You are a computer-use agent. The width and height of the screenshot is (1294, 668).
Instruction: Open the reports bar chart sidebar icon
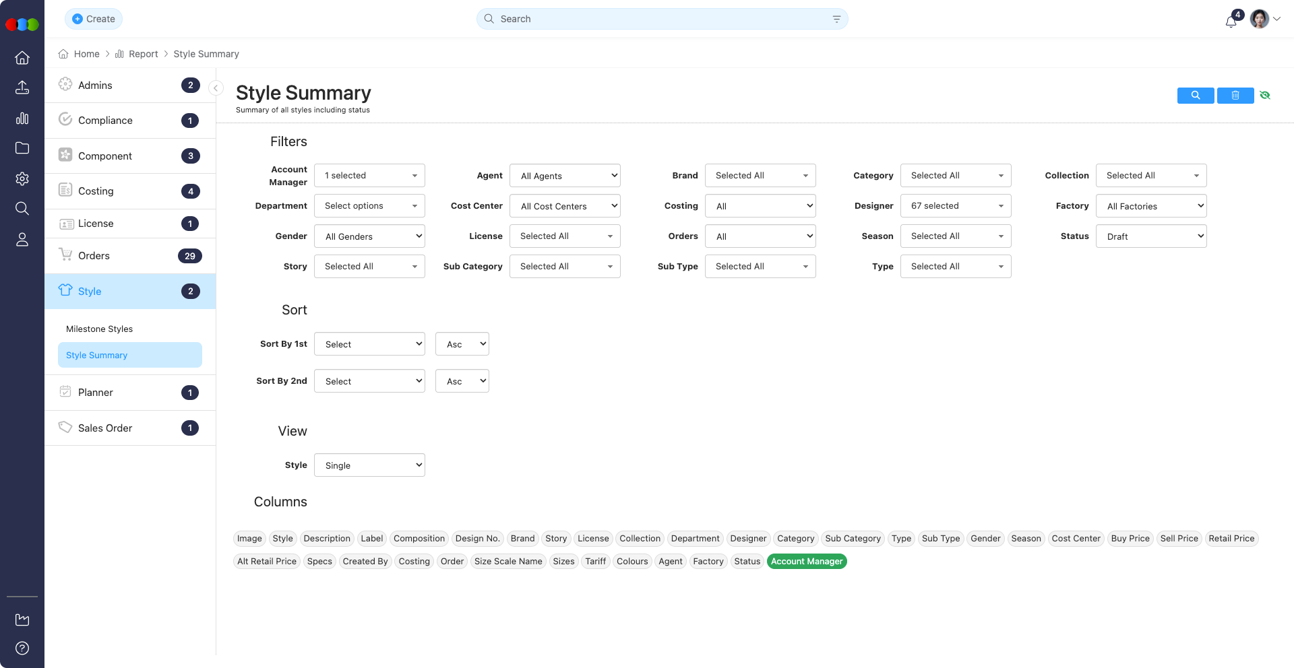coord(22,119)
